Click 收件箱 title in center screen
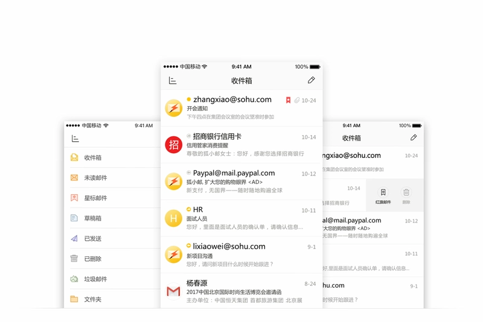 (x=241, y=81)
